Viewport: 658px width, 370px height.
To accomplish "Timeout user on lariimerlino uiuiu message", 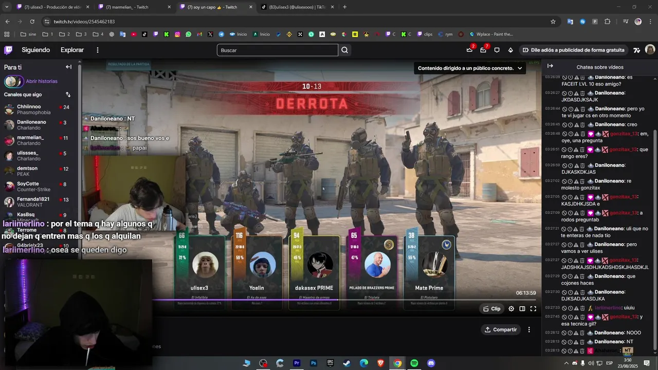I will coord(571,308).
